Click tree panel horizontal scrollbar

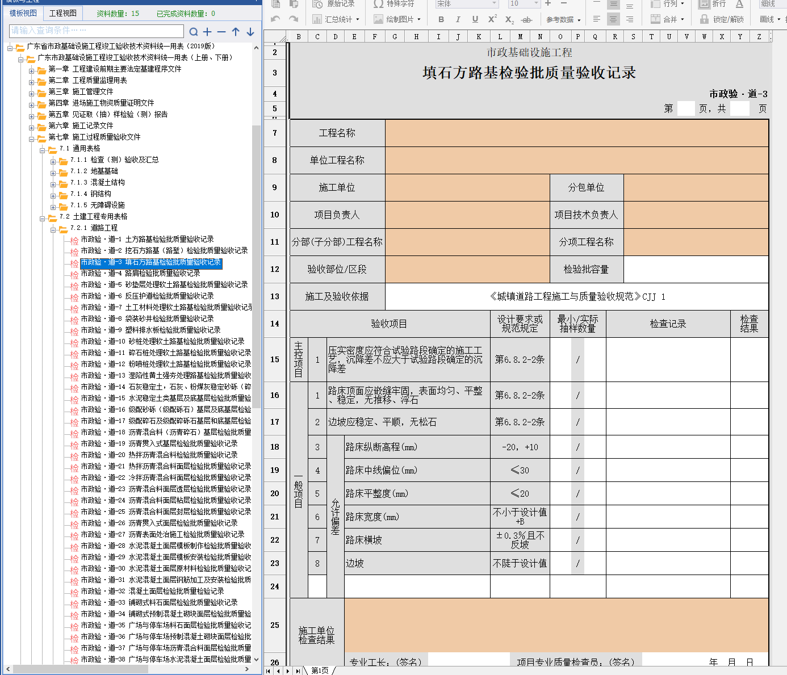click(79, 669)
